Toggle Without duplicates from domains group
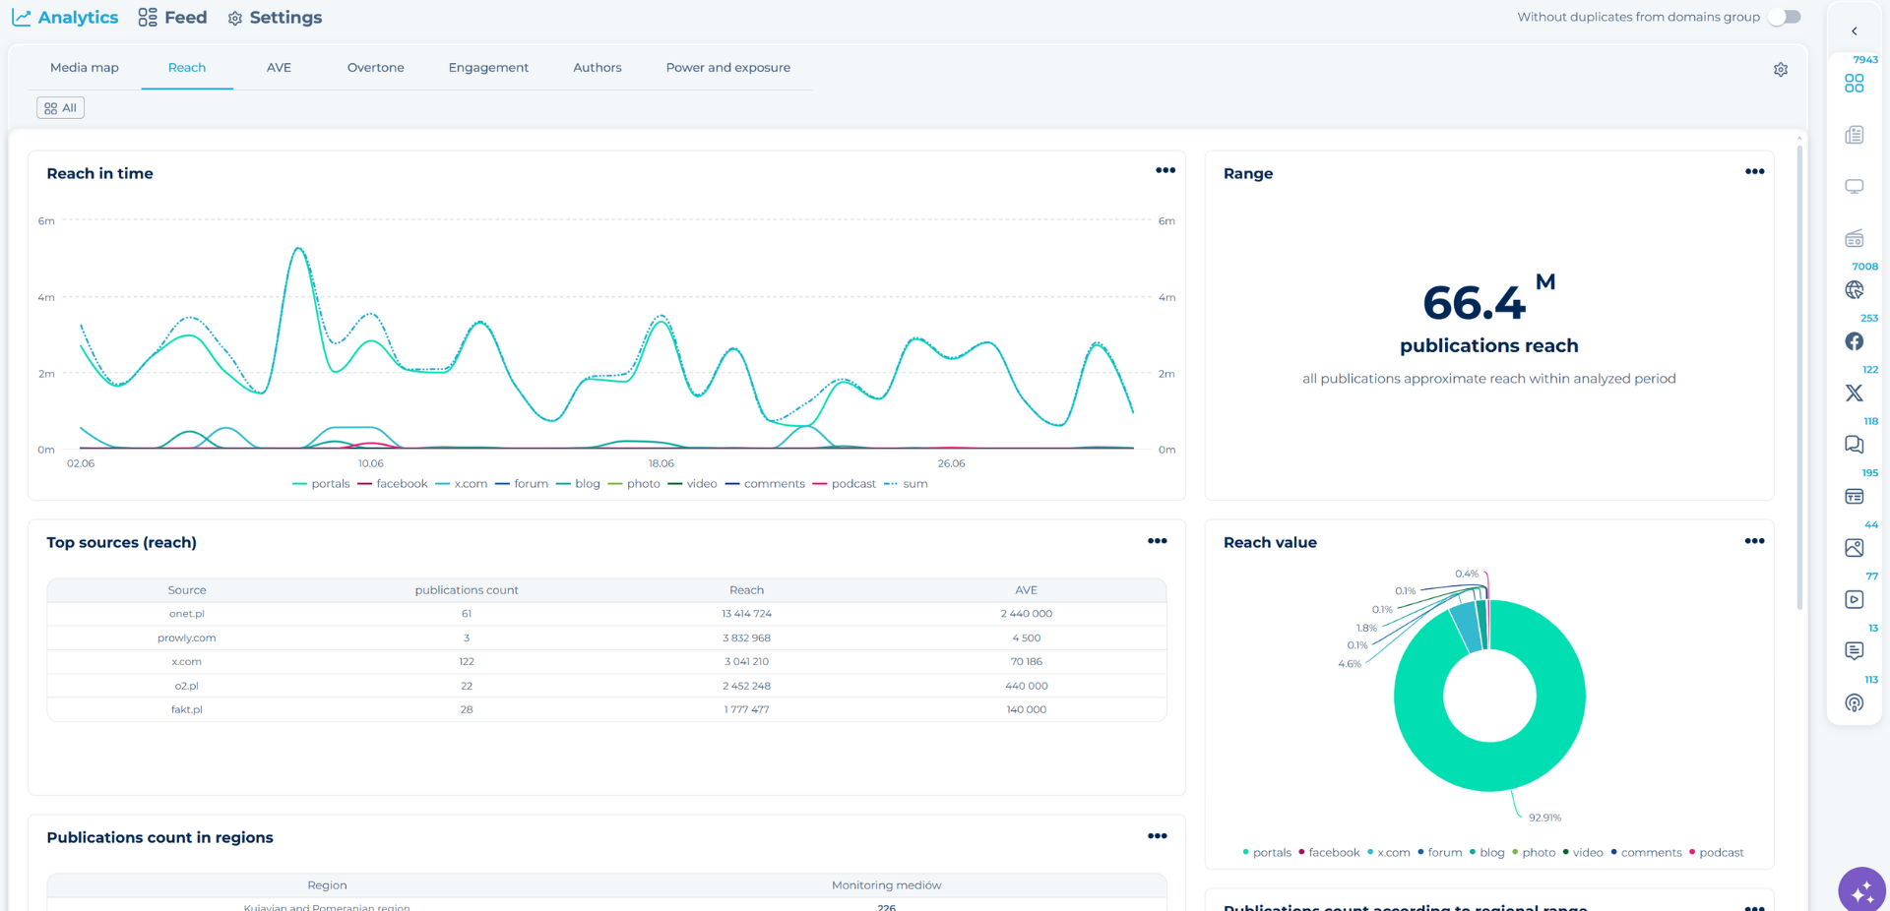 point(1784,17)
